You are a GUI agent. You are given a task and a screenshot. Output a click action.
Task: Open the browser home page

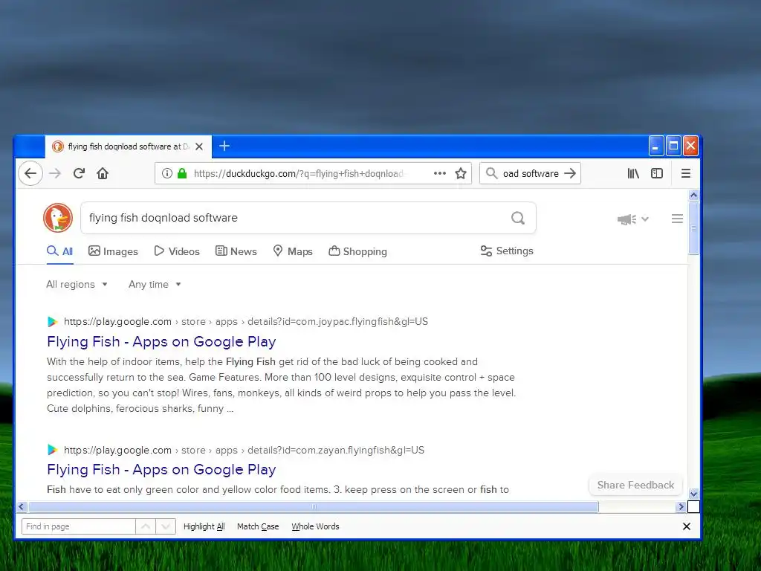tap(103, 173)
